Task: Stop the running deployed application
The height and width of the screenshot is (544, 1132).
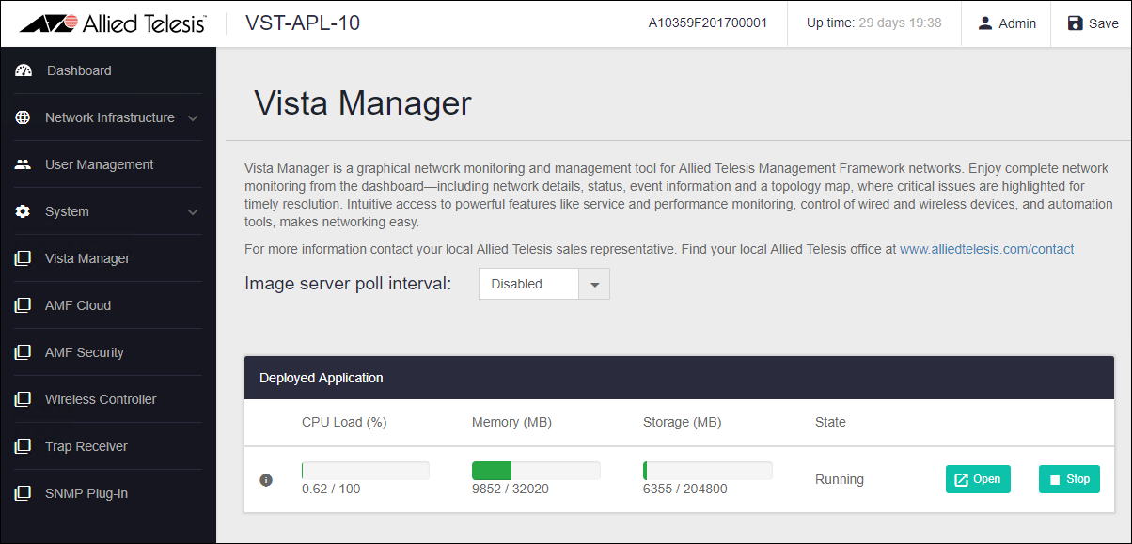Action: (x=1069, y=479)
